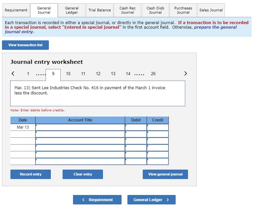Navigate to entry 26 in the pagination
The width and height of the screenshot is (276, 222).
click(152, 74)
